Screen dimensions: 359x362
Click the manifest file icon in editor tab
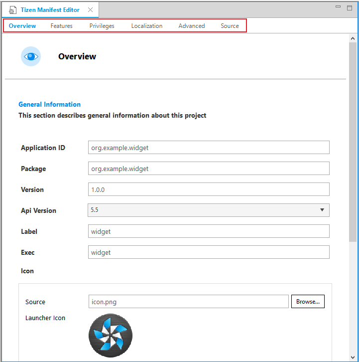(x=12, y=10)
